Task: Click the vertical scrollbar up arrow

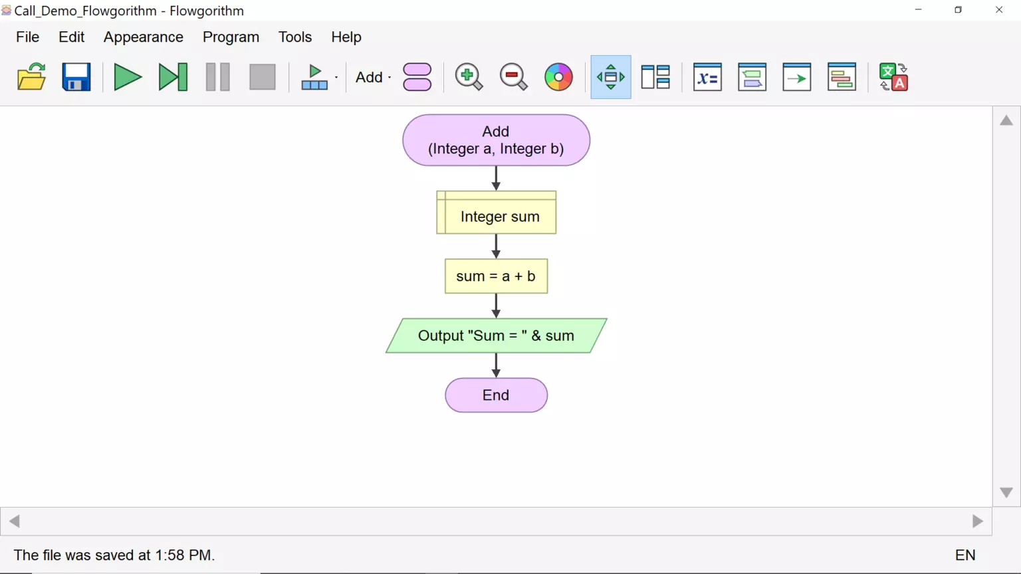Action: tap(1006, 120)
